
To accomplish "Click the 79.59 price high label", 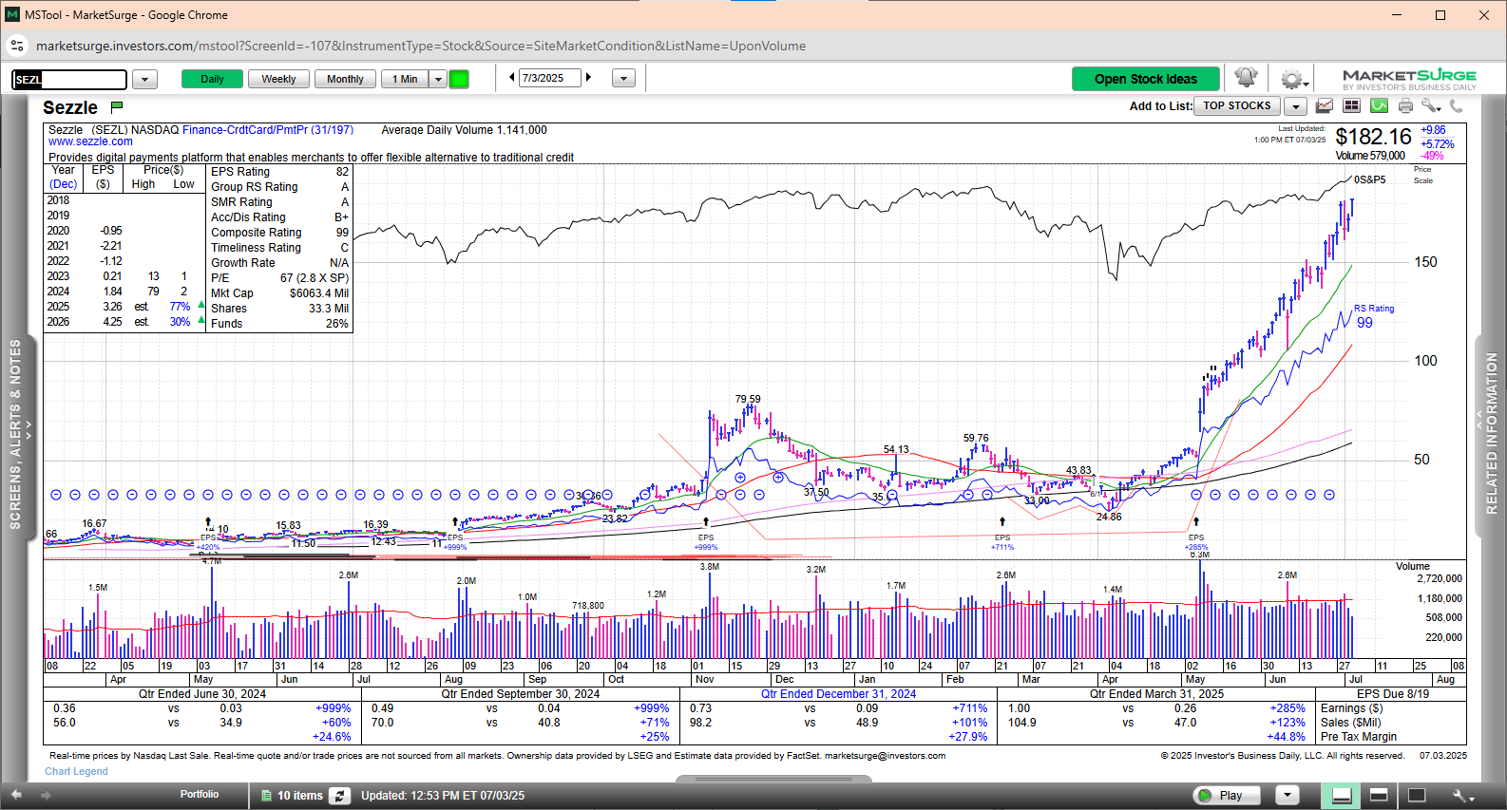I will [748, 399].
